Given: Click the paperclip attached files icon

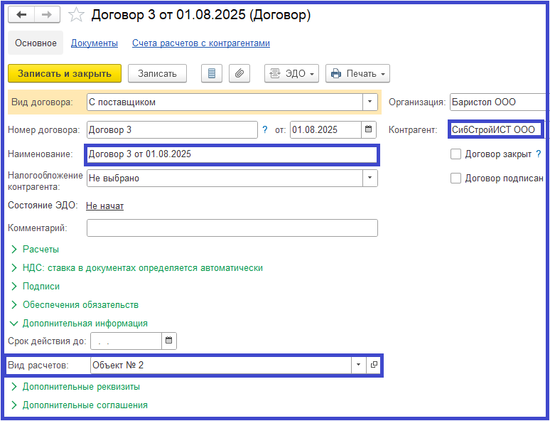Looking at the screenshot, I should [x=239, y=73].
